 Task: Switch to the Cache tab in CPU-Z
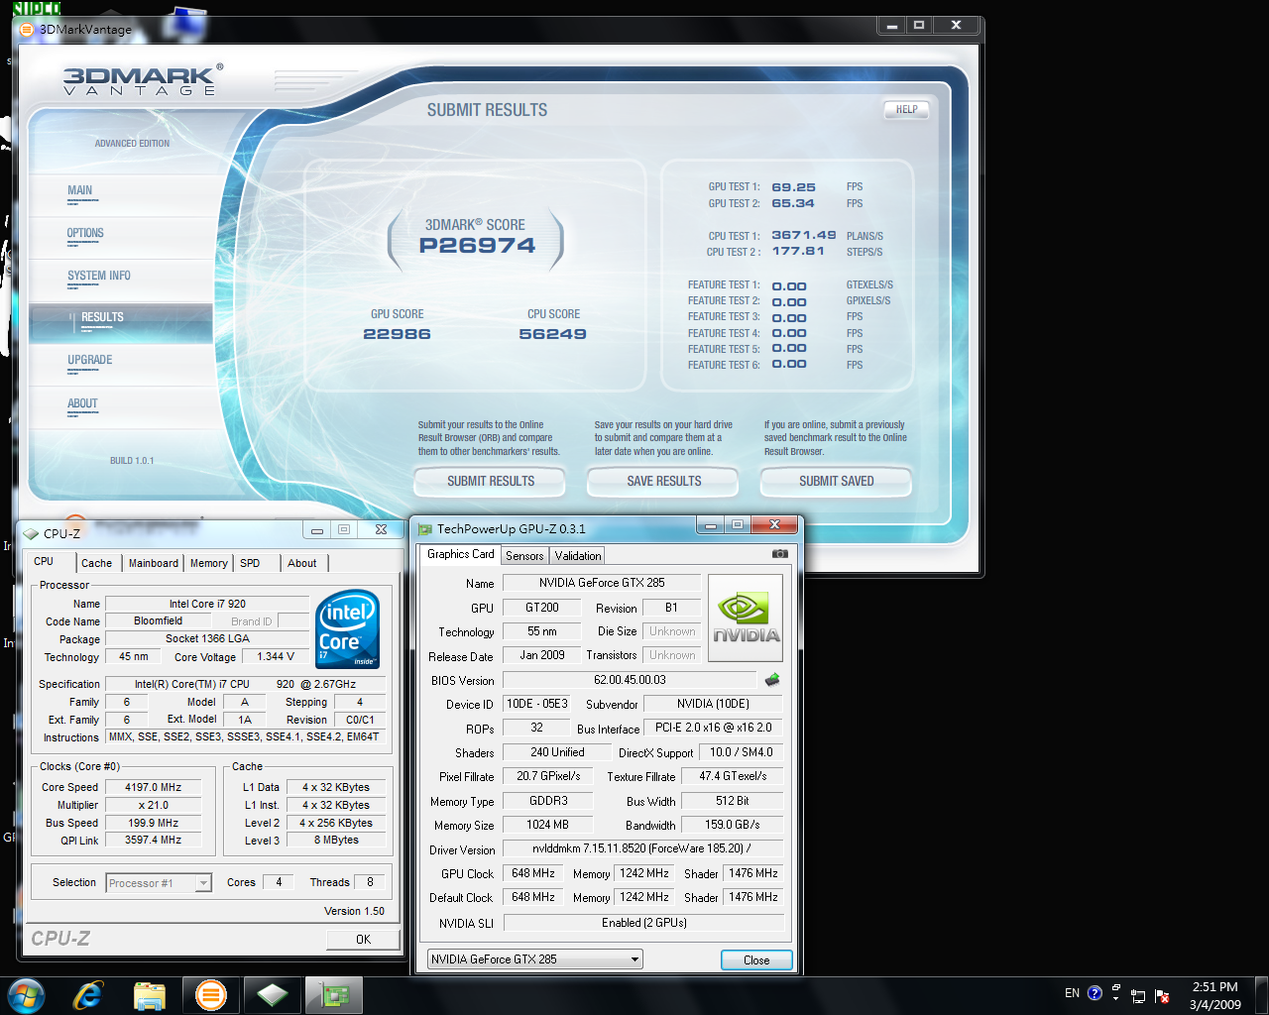96,563
